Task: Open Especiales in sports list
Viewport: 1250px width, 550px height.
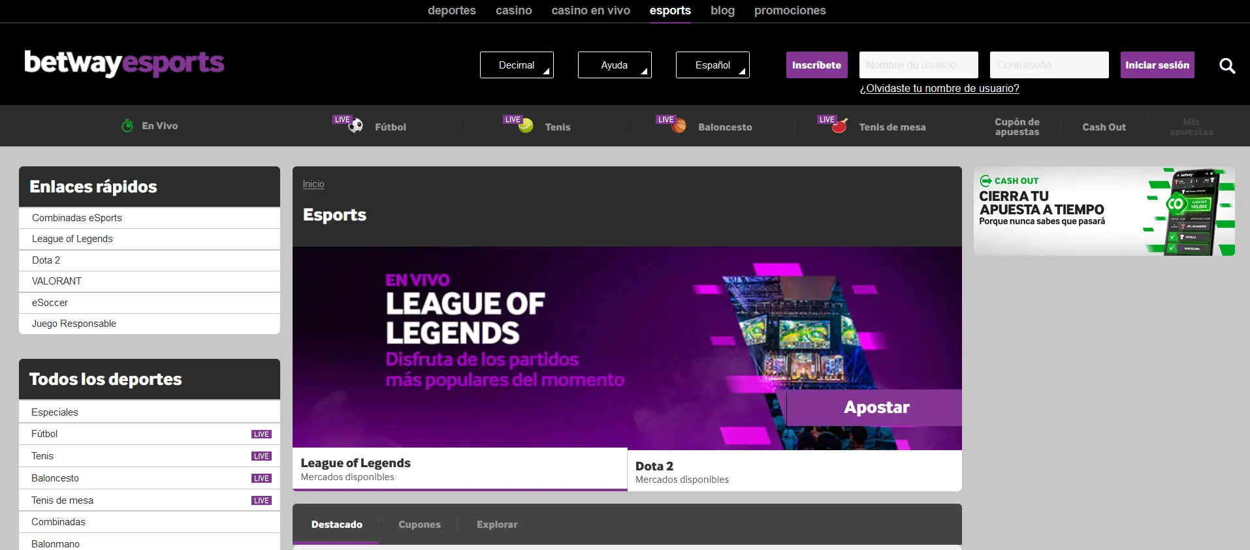Action: click(x=150, y=412)
